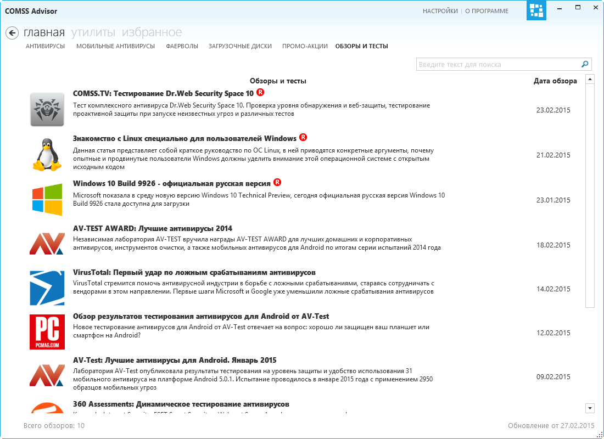
Task: Click the back arrow button
Action: (x=12, y=33)
